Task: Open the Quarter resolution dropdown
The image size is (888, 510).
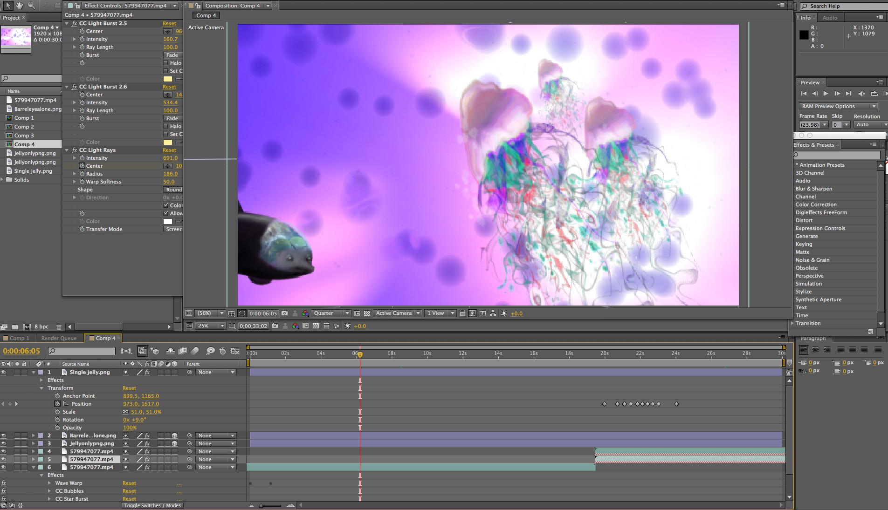Action: (x=331, y=313)
